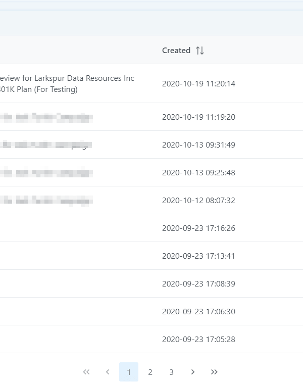Pick the entry created 2020-10-12 08:07:32
This screenshot has width=303, height=383.
pos(198,201)
